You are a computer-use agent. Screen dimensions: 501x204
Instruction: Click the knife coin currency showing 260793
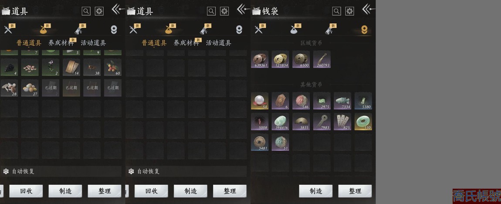(322, 59)
